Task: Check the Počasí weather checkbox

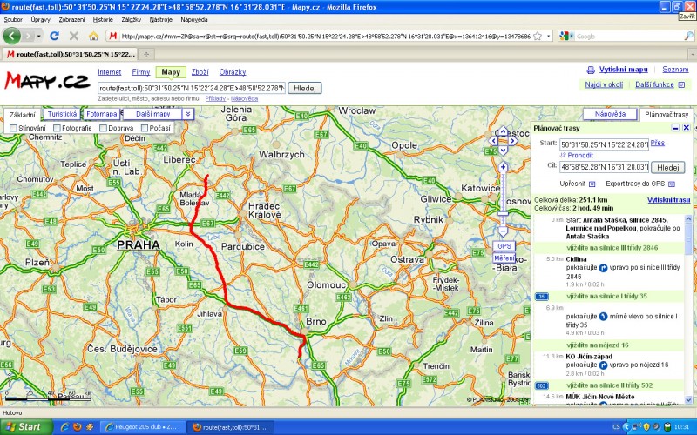Action: click(x=144, y=129)
